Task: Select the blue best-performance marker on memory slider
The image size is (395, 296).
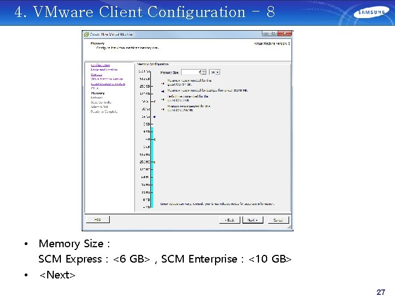Action: point(154,117)
